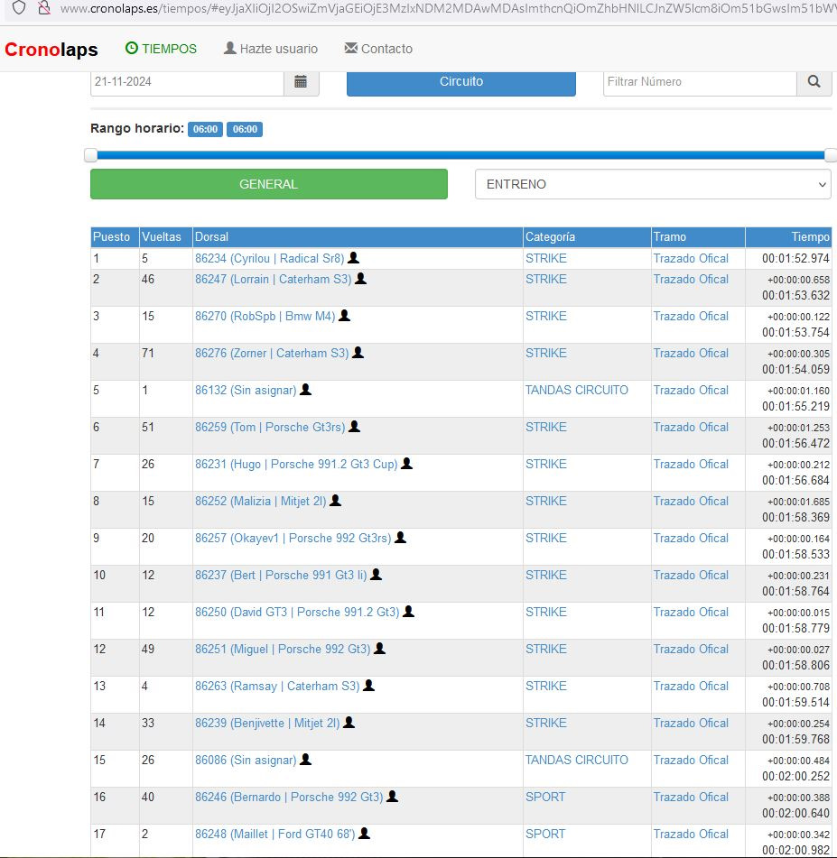Click the Filtrar Número input field
This screenshot has height=858, width=837.
point(700,82)
